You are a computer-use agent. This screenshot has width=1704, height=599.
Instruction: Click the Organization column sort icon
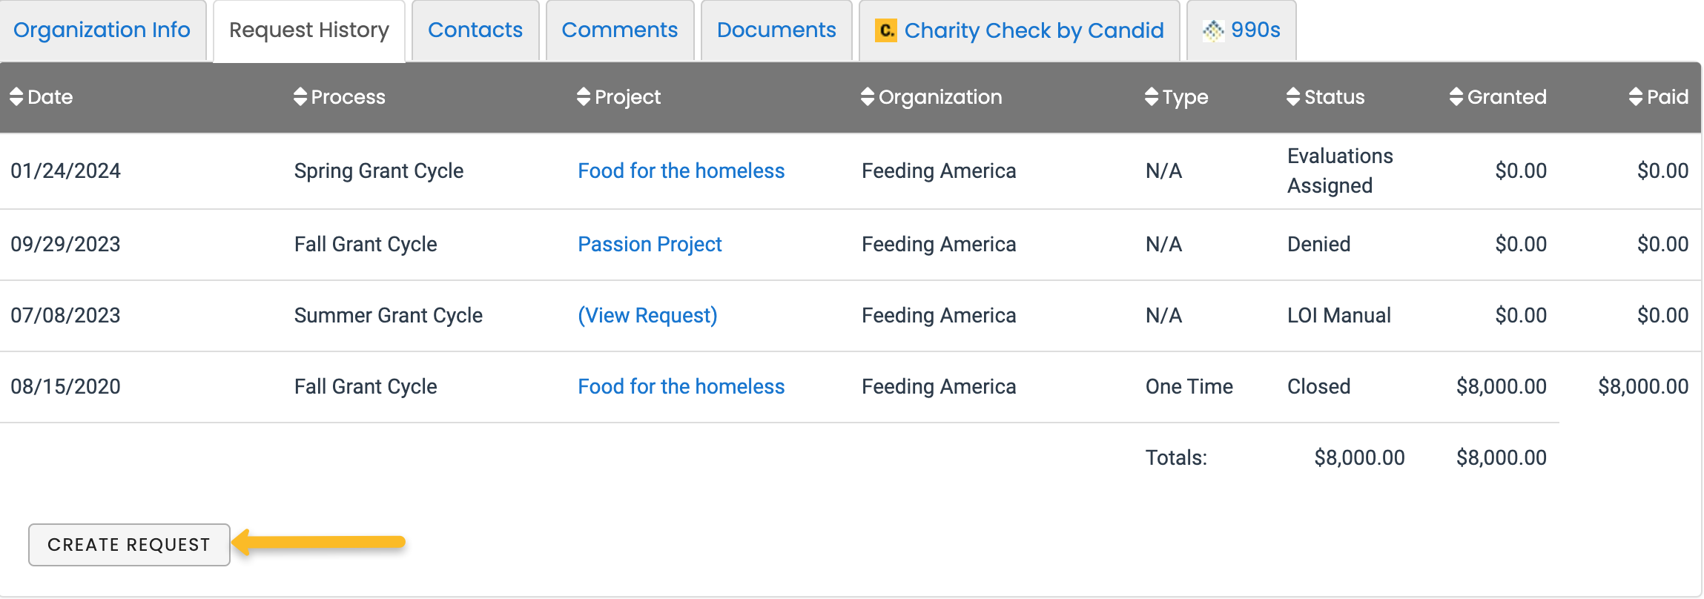coord(868,97)
